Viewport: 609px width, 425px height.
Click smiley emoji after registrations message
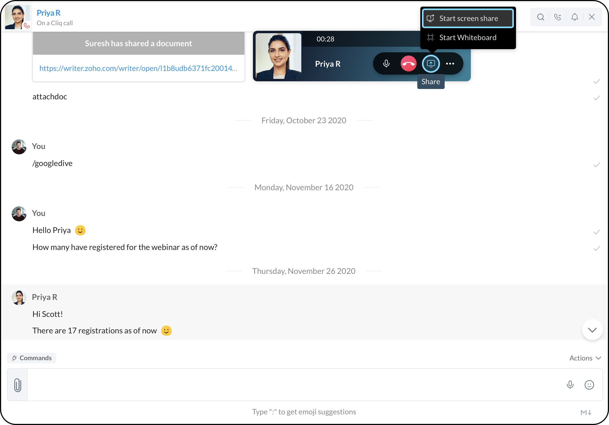(166, 330)
